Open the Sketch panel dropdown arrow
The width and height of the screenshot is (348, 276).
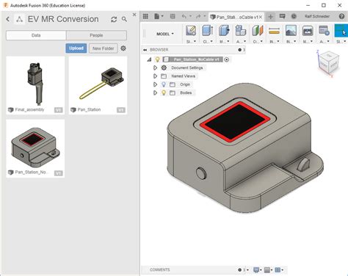click(195, 41)
